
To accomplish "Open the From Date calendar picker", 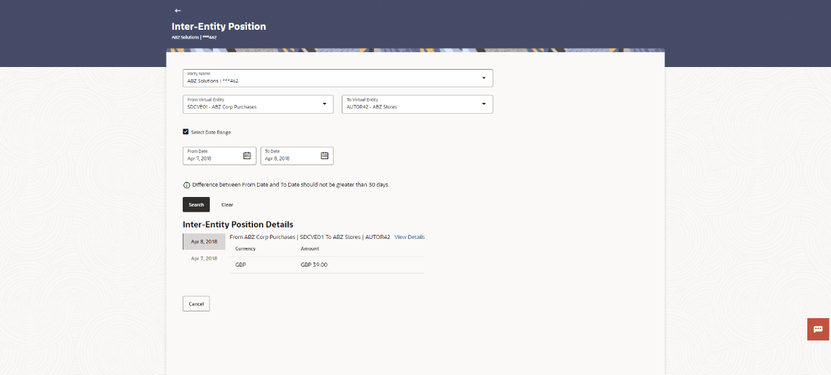I will pos(247,156).
